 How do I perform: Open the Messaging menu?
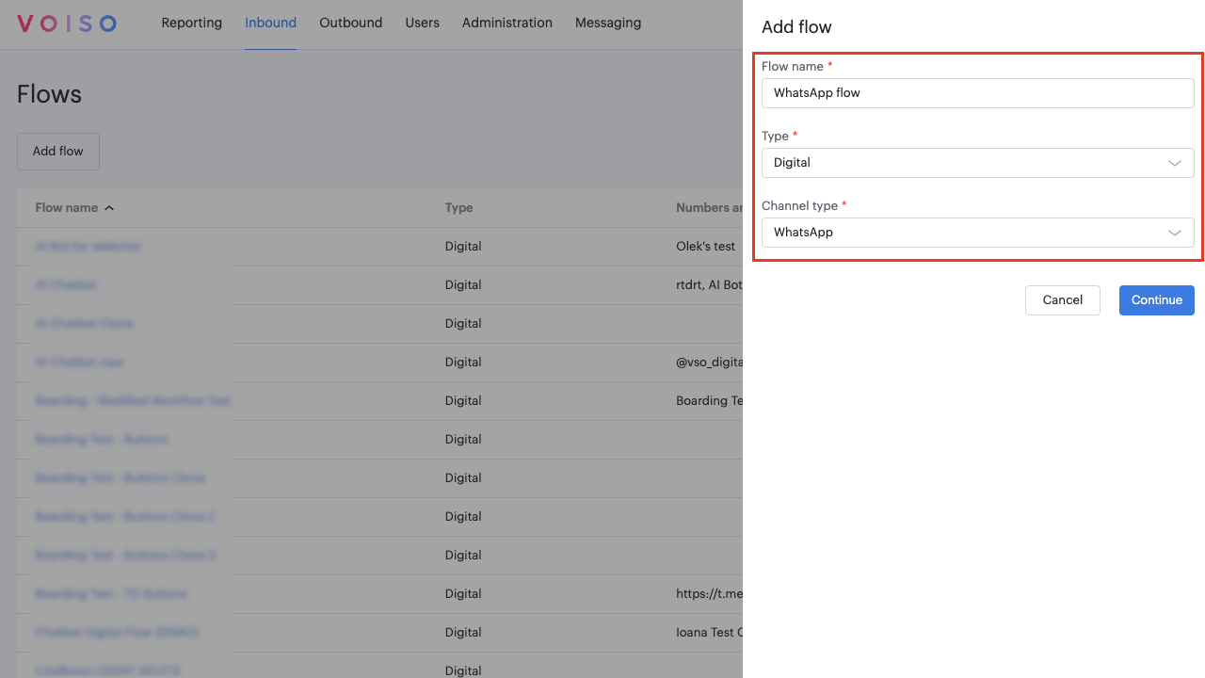pyautogui.click(x=608, y=23)
